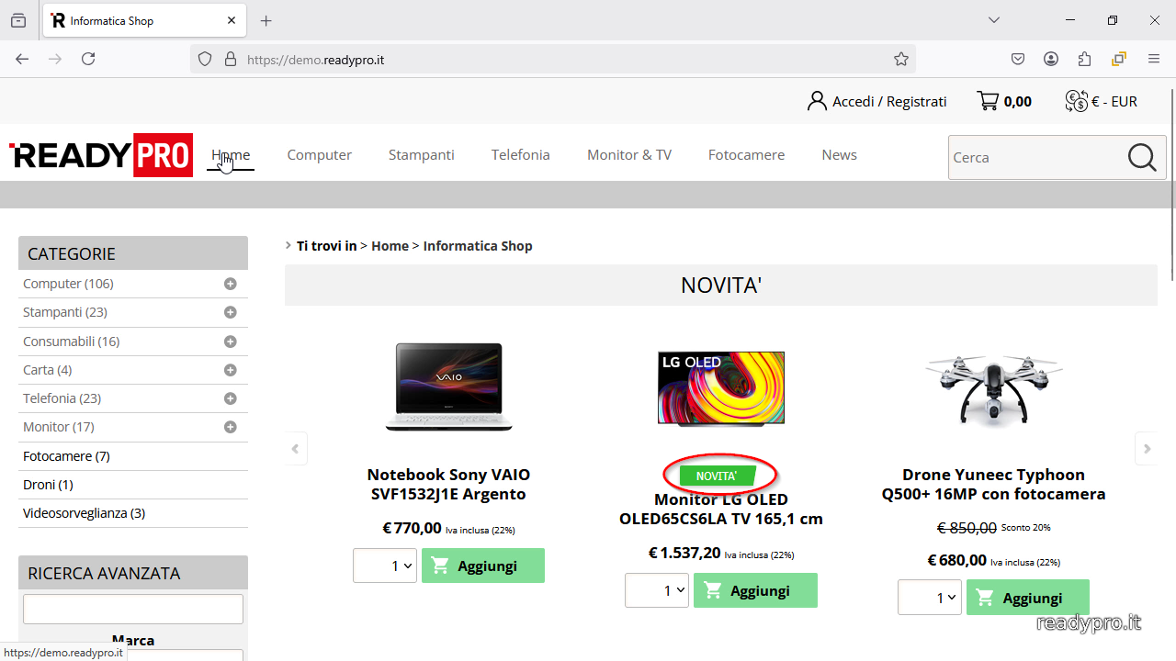Open a new browser tab

(x=266, y=20)
